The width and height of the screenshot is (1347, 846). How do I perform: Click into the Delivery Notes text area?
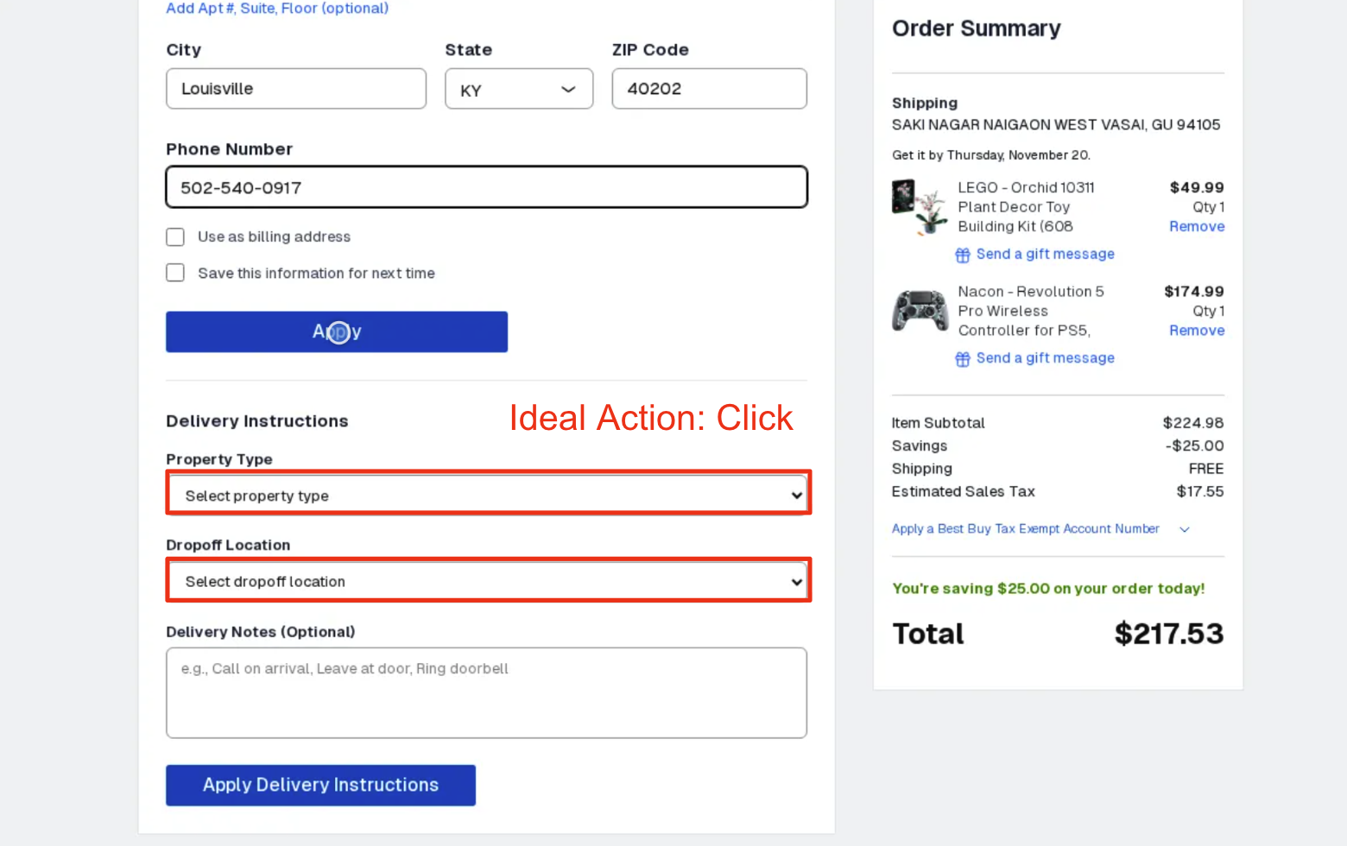[x=486, y=691]
